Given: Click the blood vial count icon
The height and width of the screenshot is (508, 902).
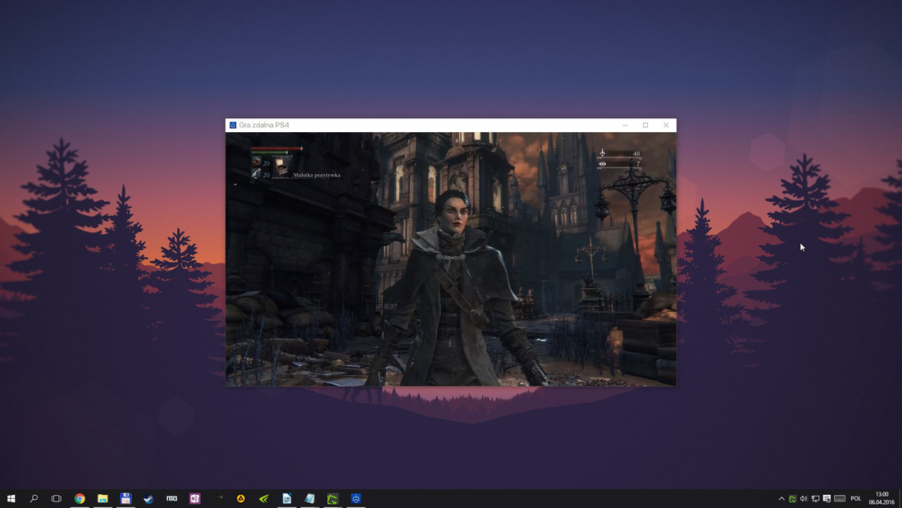Looking at the screenshot, I should pyautogui.click(x=256, y=162).
